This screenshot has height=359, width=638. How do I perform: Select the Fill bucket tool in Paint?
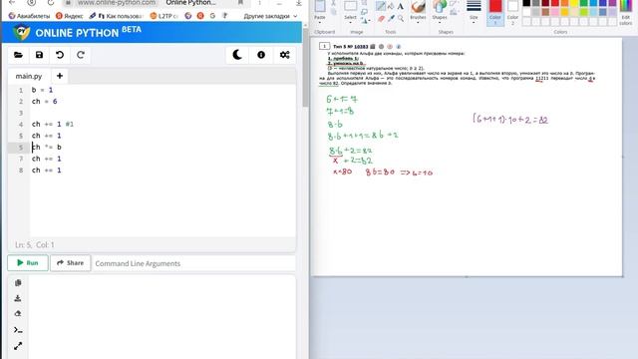391,6
